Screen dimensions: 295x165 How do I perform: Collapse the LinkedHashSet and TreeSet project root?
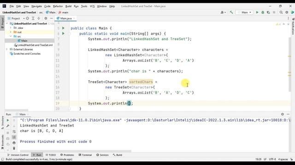click(x=7, y=23)
